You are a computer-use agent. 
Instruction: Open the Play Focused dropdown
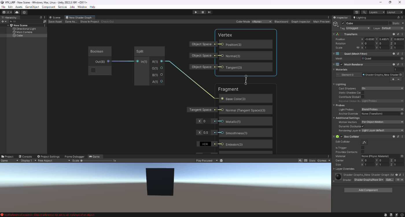click(x=207, y=160)
